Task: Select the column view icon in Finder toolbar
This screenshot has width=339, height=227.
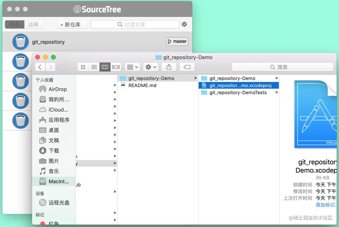Action: pyautogui.click(x=105, y=67)
